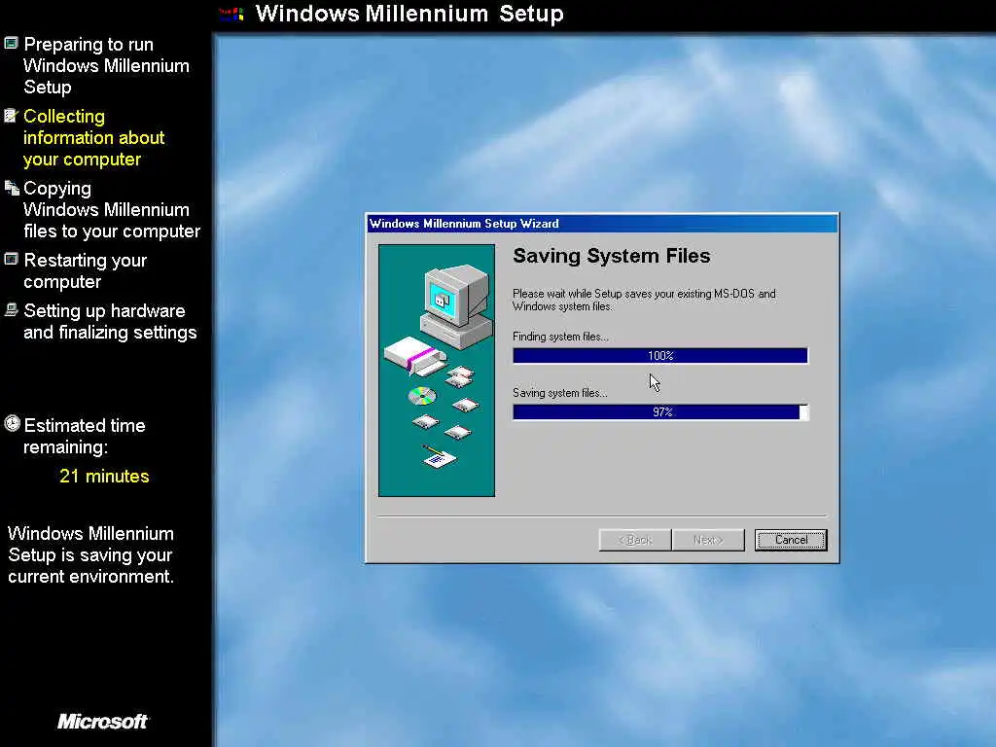The image size is (996, 747).
Task: Click the CD-ROM disc in wizard illustration
Action: 422,397
